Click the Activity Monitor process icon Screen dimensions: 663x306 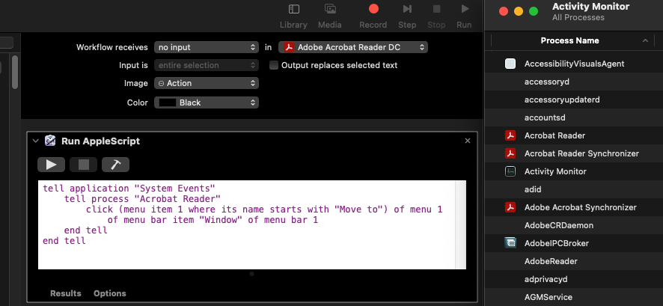[x=510, y=171]
